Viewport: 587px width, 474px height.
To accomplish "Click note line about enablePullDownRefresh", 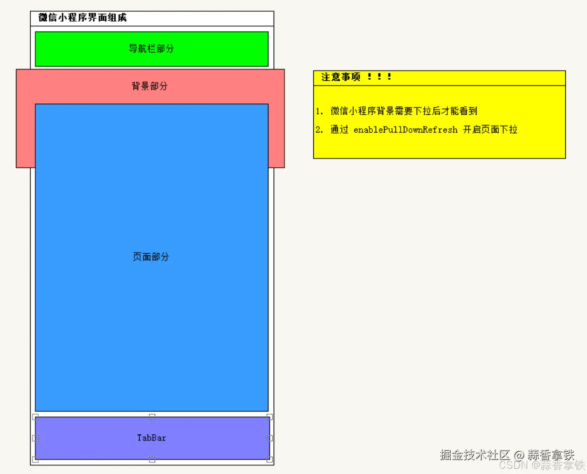I will tap(416, 129).
